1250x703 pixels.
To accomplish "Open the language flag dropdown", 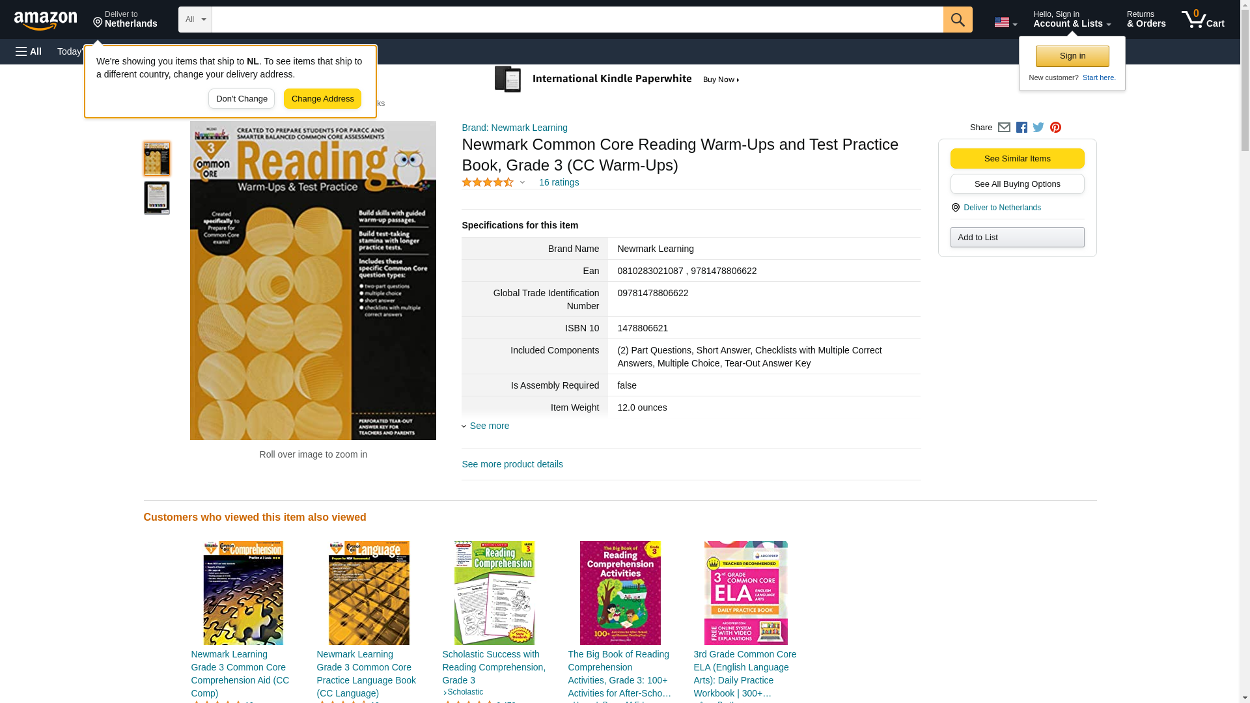I will pos(1005,23).
